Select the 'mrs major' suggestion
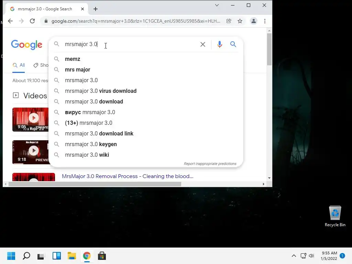 [x=146, y=69]
